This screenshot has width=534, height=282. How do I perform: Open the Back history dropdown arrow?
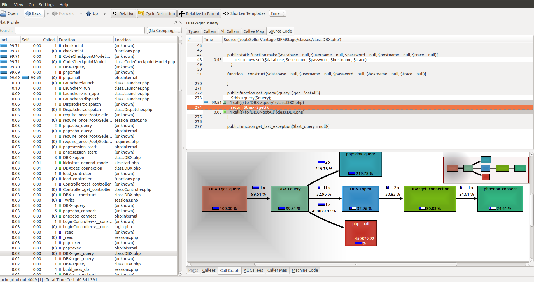[48, 14]
